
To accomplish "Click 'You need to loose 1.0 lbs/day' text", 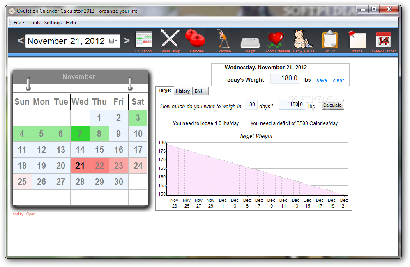I will pyautogui.click(x=206, y=123).
